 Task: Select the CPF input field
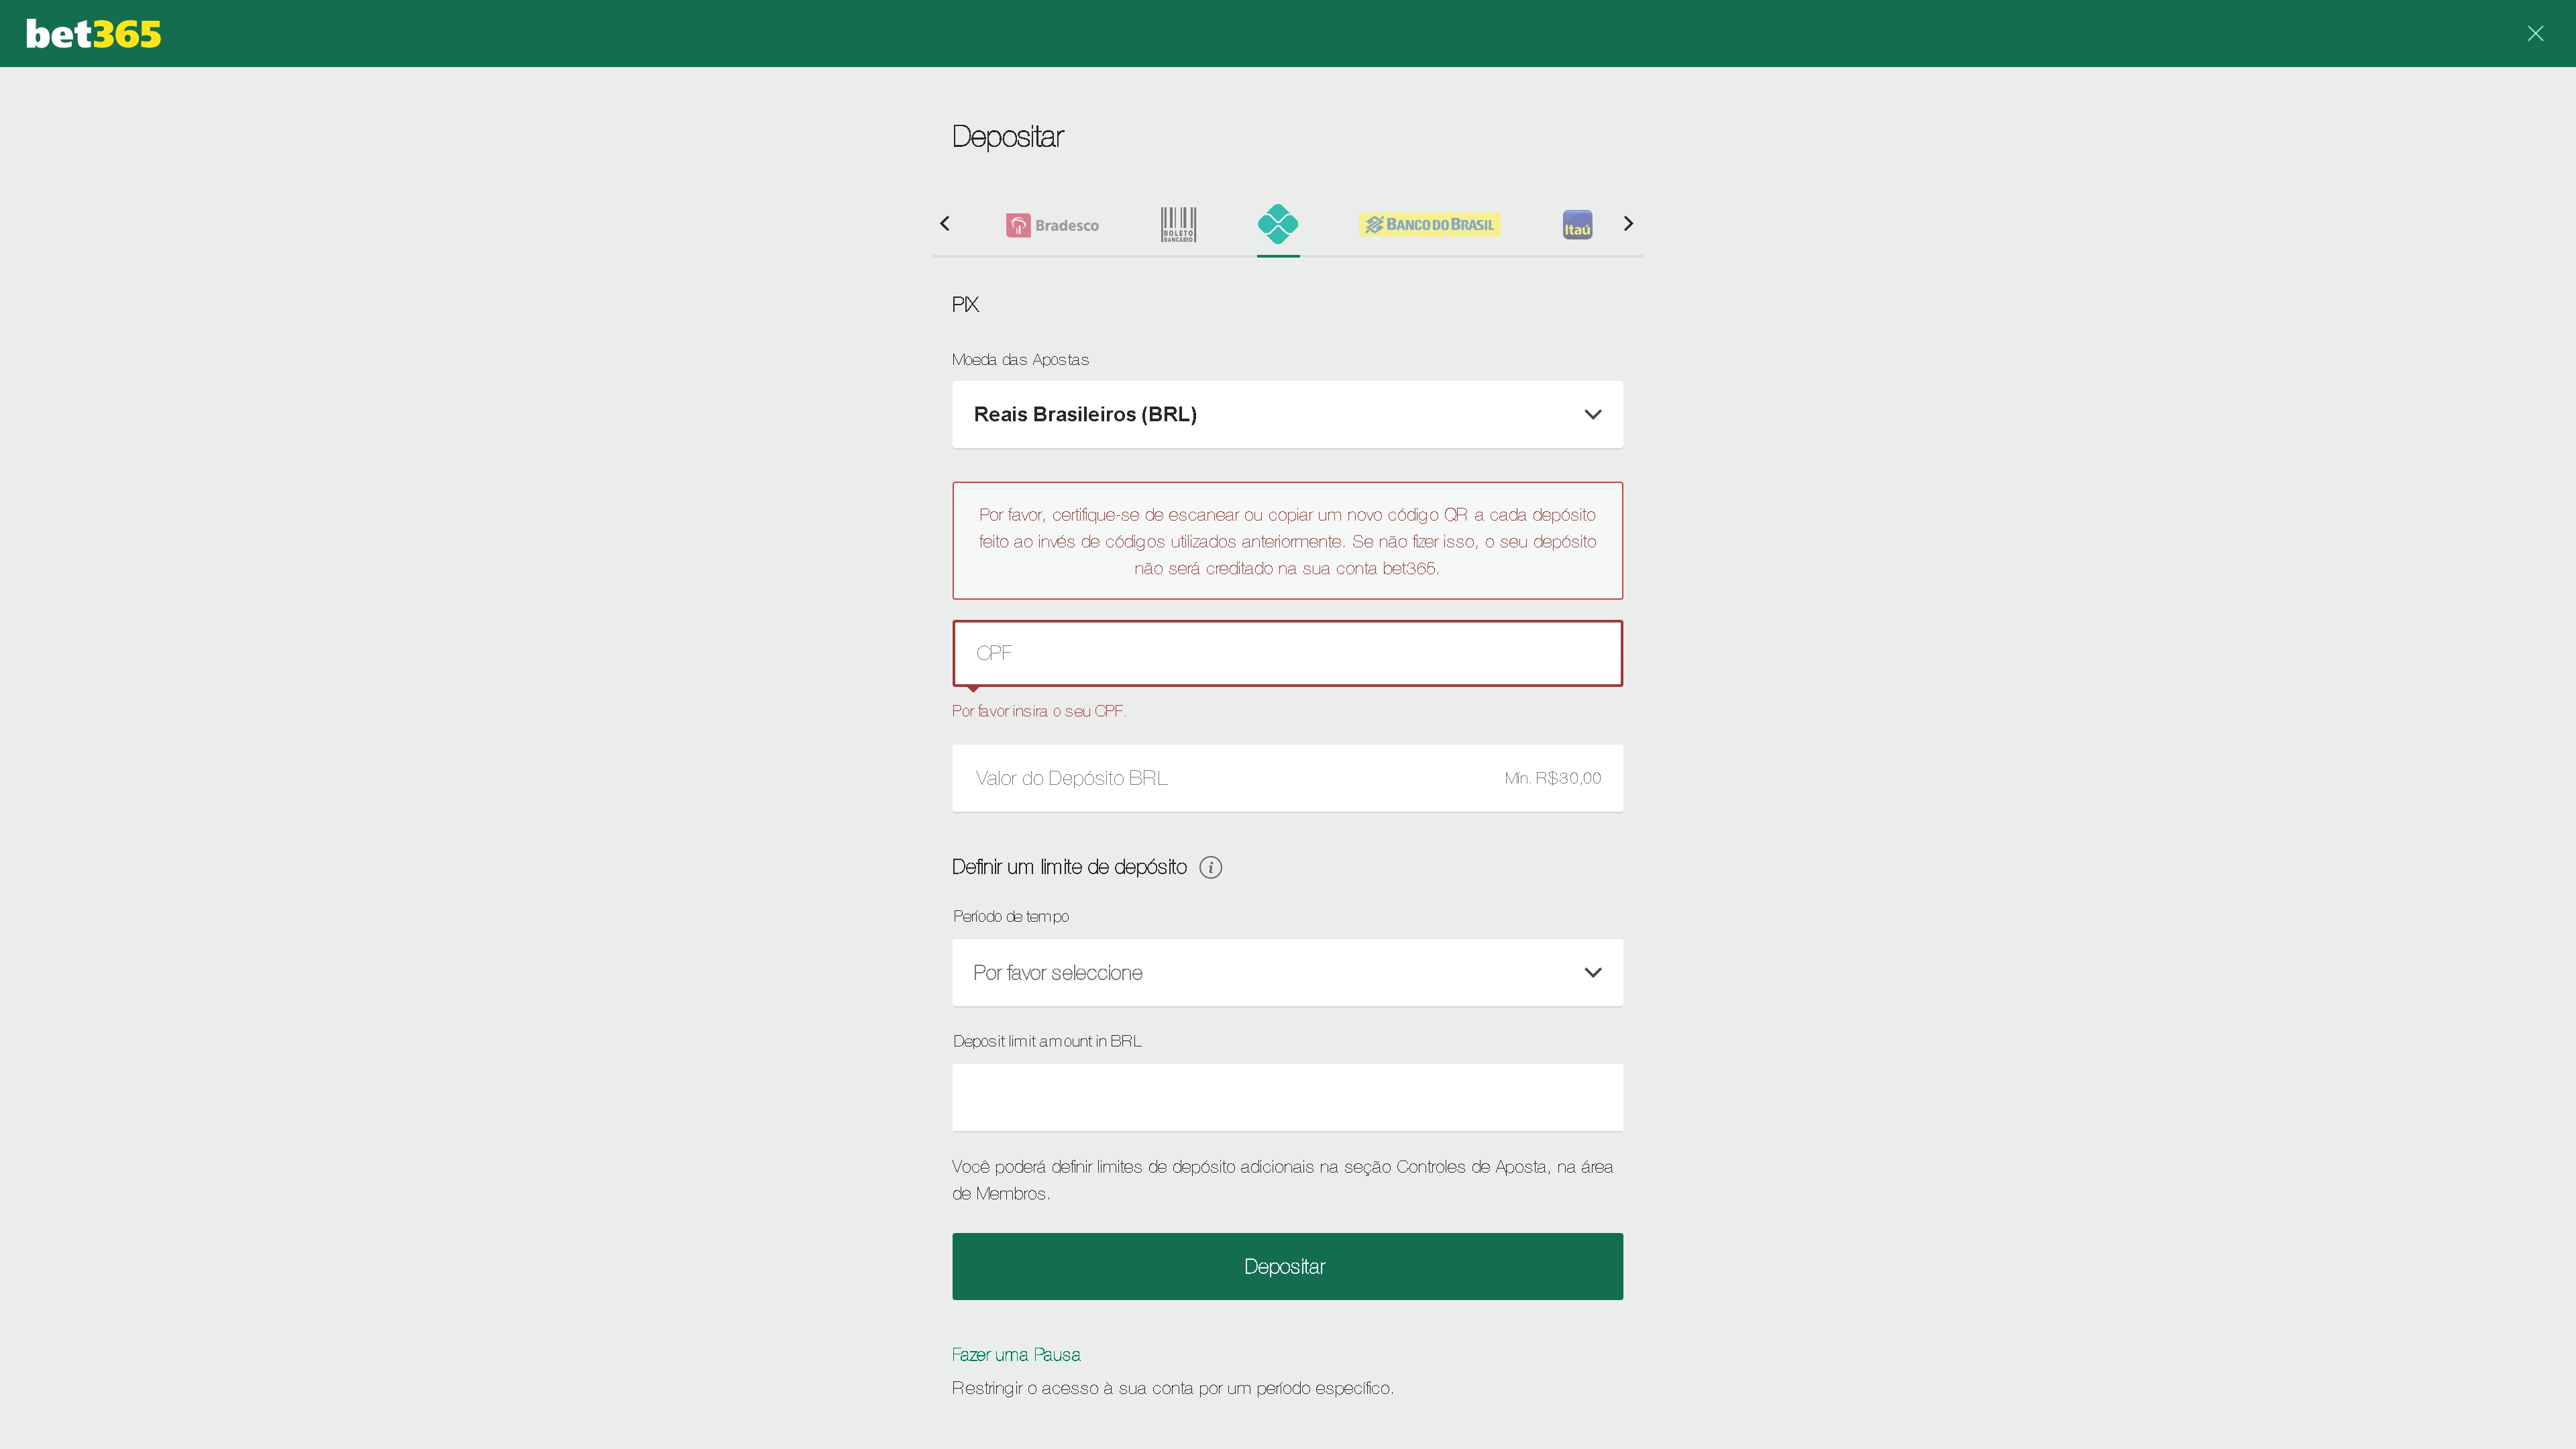(1288, 653)
